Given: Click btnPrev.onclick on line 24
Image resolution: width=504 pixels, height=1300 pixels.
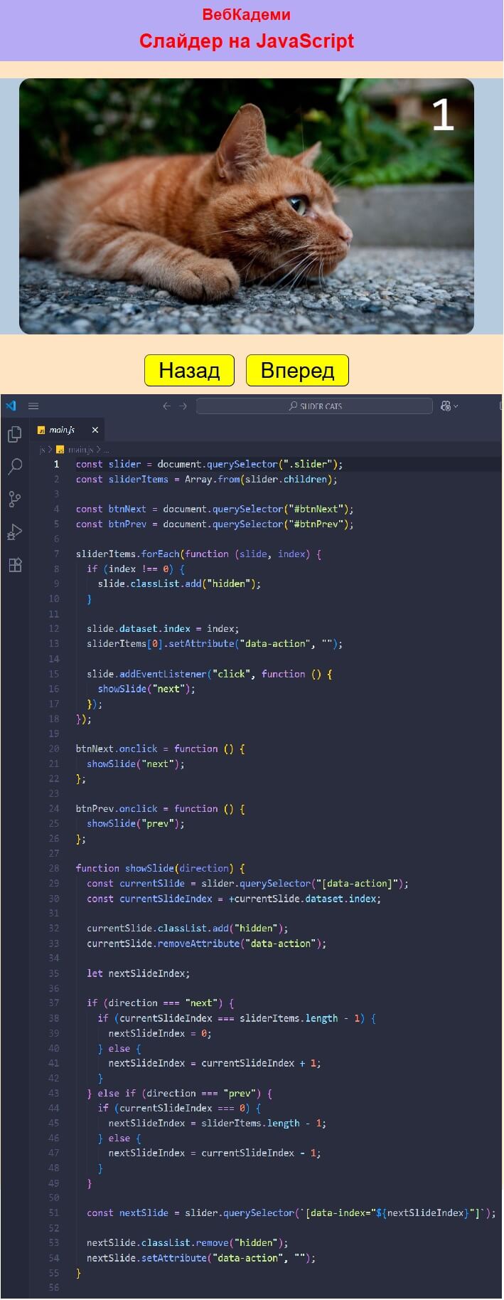Looking at the screenshot, I should (117, 808).
